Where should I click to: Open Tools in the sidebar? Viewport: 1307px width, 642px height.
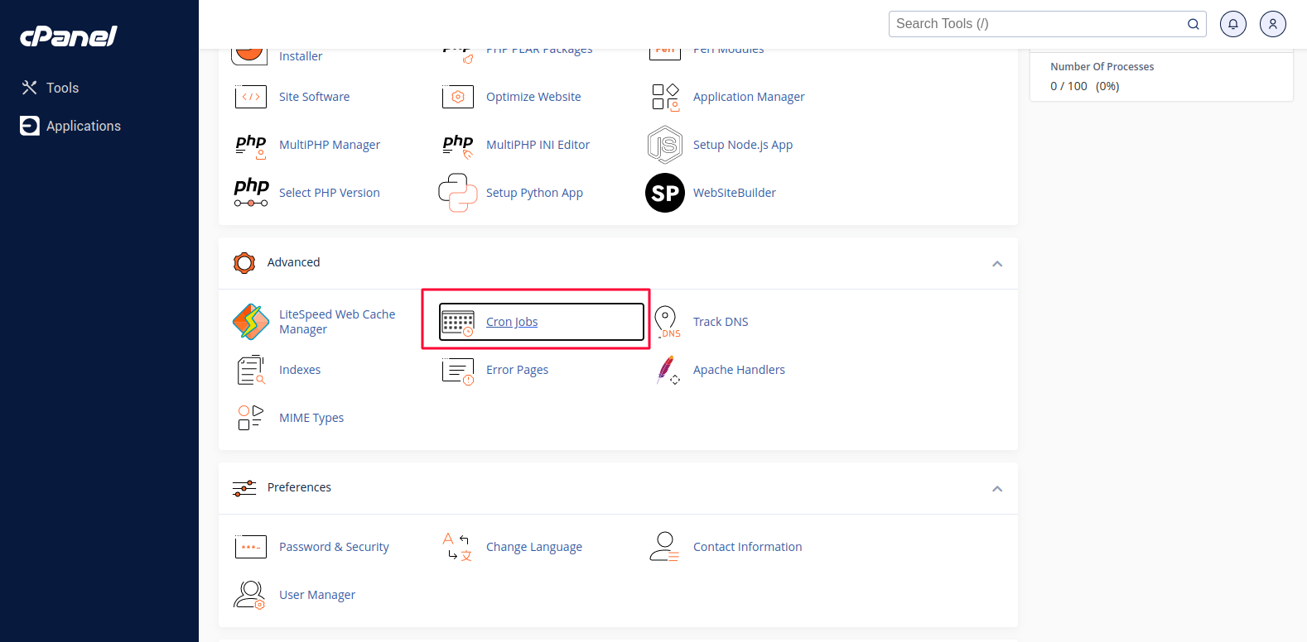62,88
